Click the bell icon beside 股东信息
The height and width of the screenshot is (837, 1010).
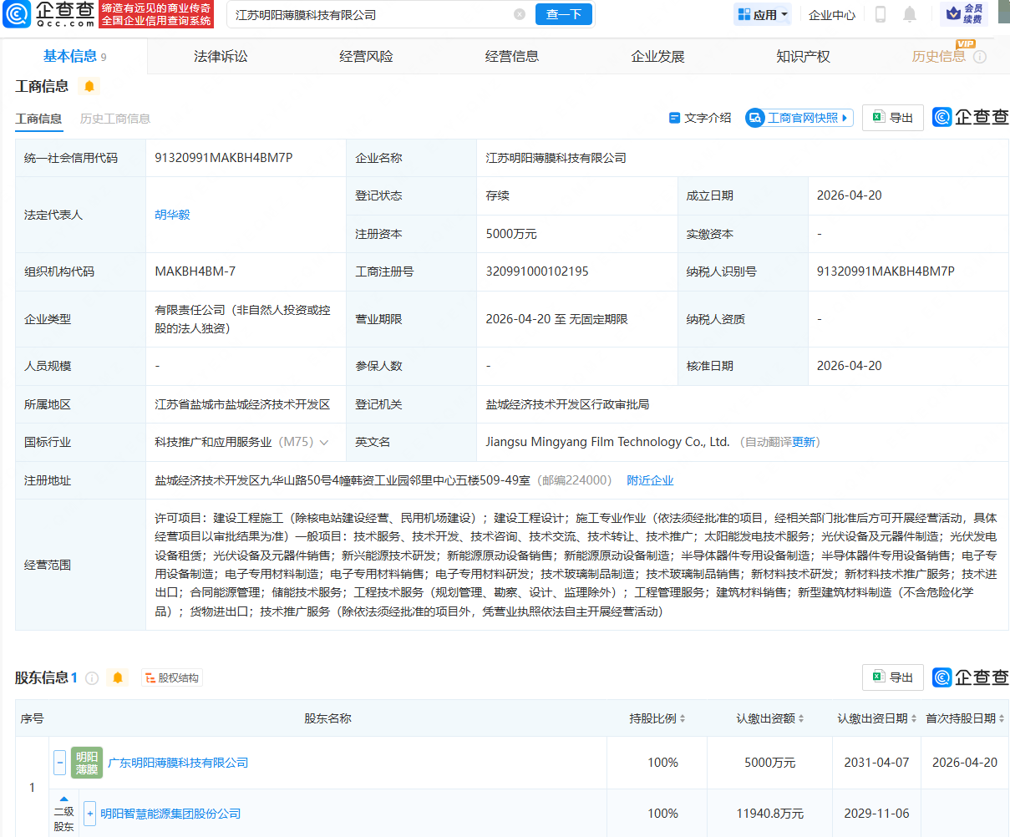click(x=118, y=678)
